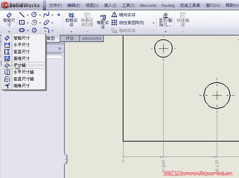Open the 文件(F) menu
239x178 pixels.
[x=55, y=5]
